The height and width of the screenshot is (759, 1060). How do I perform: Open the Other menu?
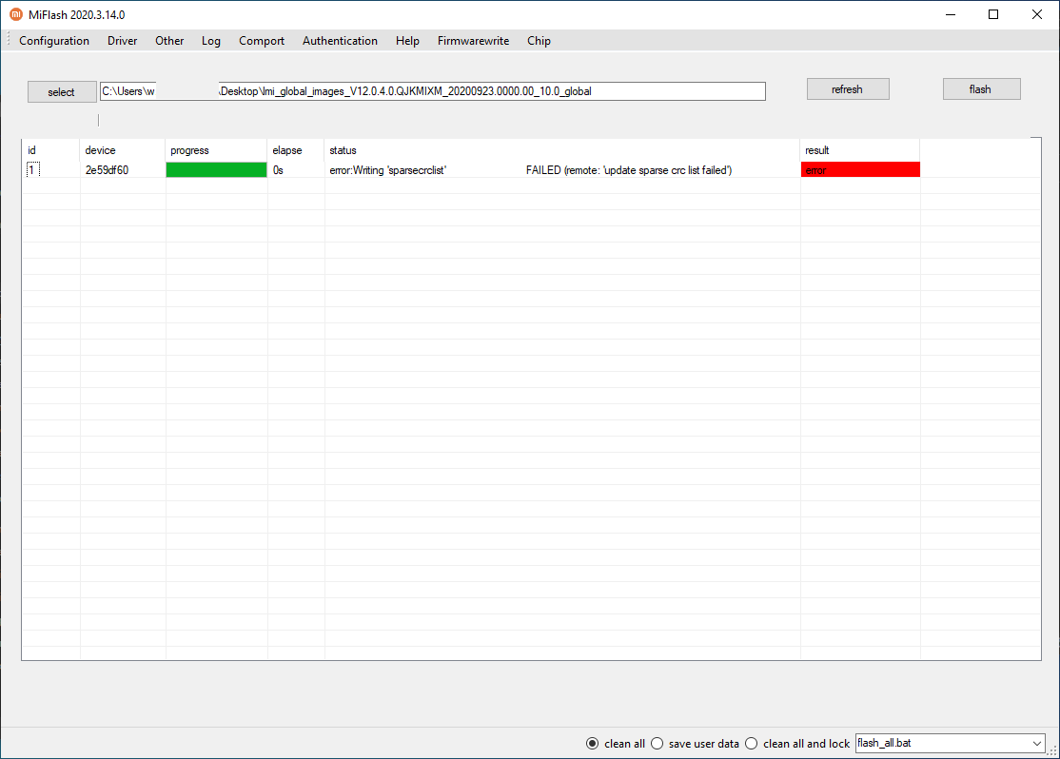coord(169,41)
